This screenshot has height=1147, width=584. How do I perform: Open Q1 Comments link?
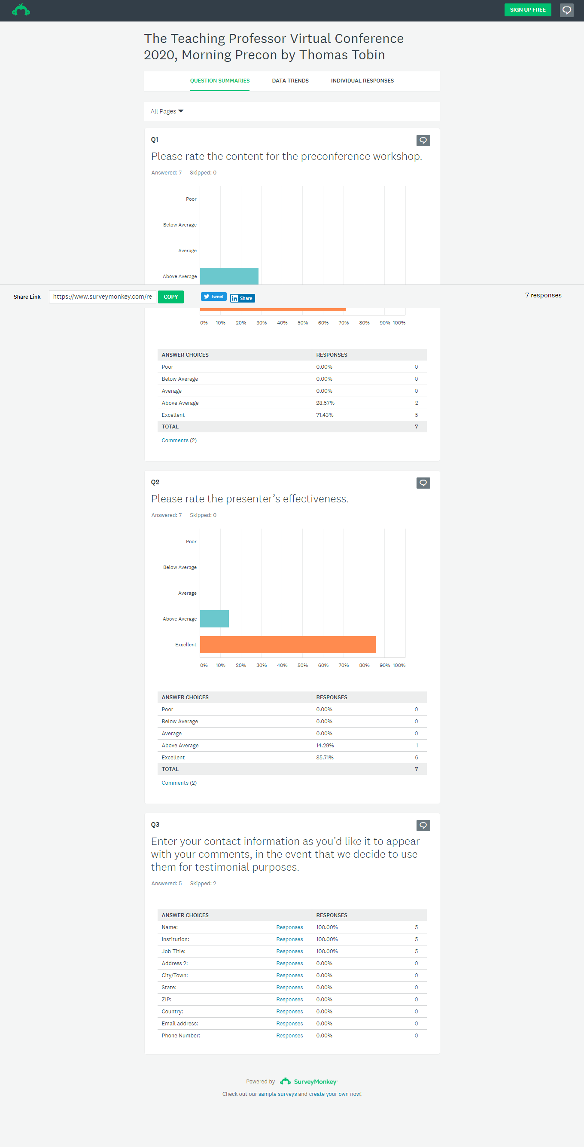[x=175, y=440]
